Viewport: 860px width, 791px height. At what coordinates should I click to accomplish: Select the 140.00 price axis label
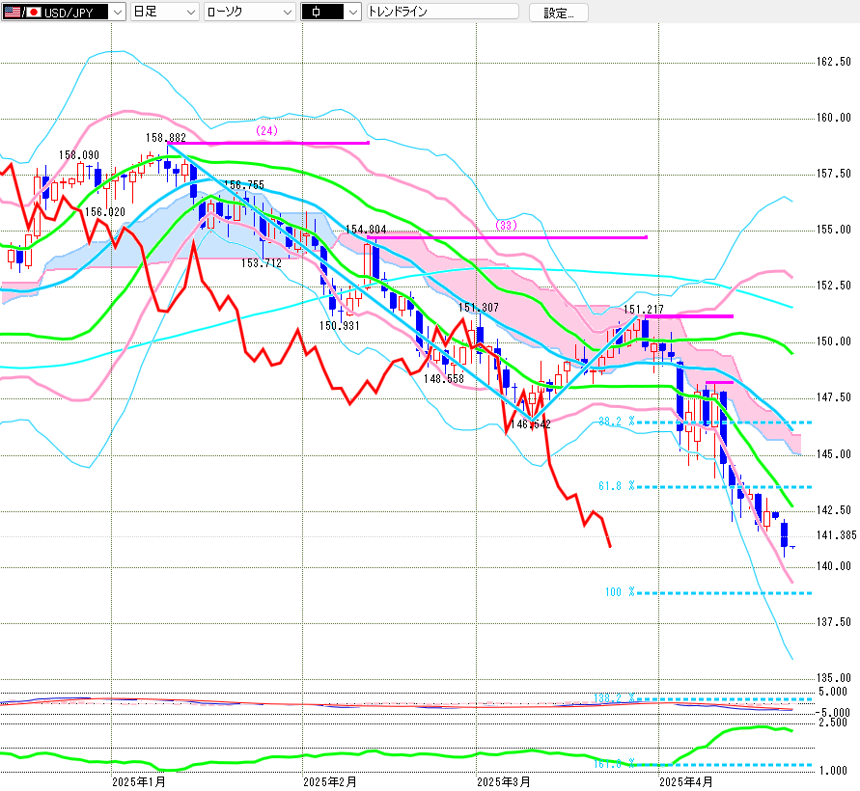point(834,566)
